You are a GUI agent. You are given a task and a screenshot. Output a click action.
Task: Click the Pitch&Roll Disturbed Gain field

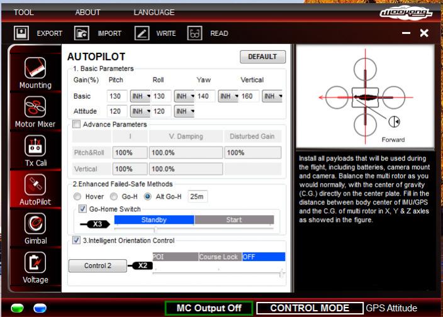pyautogui.click(x=253, y=153)
